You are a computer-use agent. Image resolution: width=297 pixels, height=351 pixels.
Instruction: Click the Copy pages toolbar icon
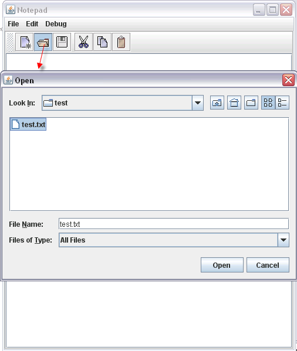coord(102,42)
